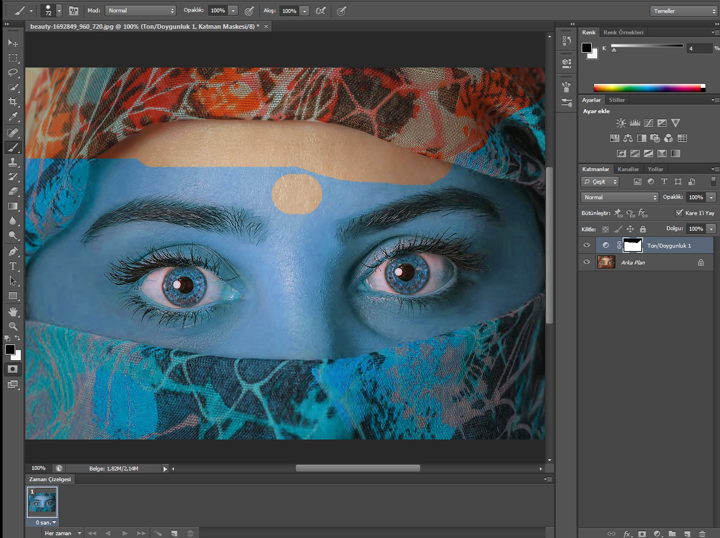
Task: Click the Delete layer trash icon
Action: coord(702,533)
